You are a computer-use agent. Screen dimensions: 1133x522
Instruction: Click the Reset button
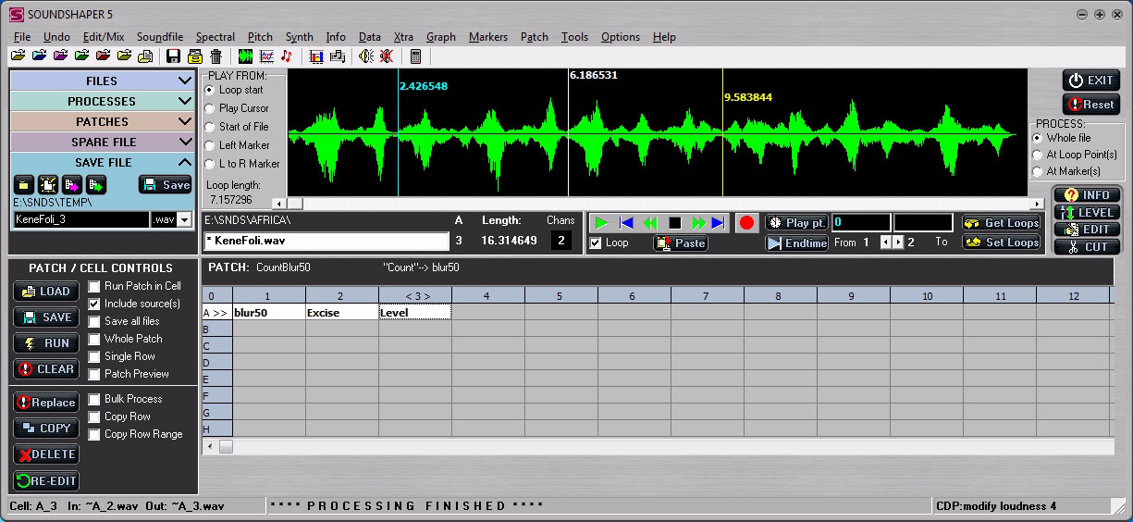[x=1090, y=105]
